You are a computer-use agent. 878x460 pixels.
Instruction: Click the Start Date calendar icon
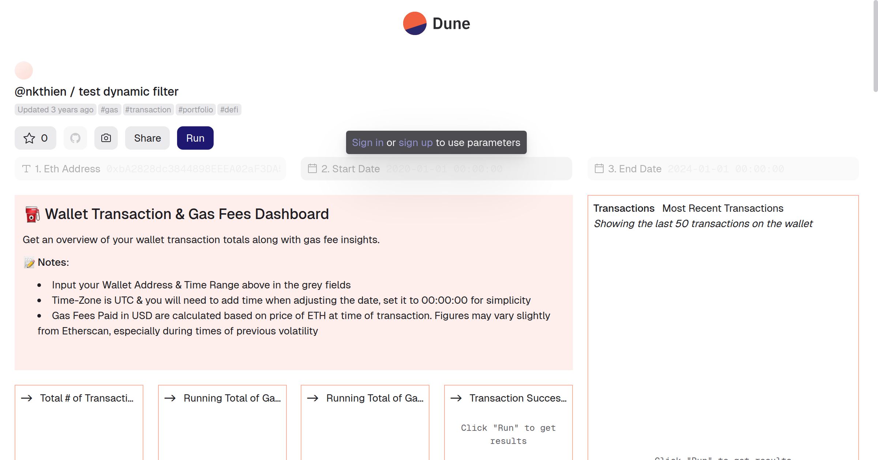312,169
